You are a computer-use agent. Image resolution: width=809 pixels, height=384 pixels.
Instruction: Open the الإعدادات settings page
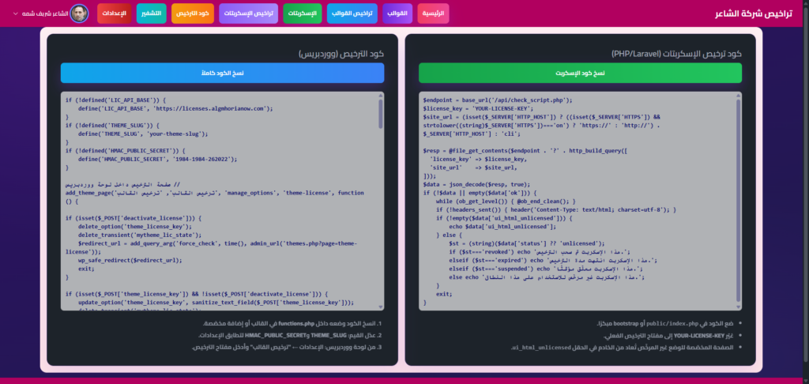point(114,13)
